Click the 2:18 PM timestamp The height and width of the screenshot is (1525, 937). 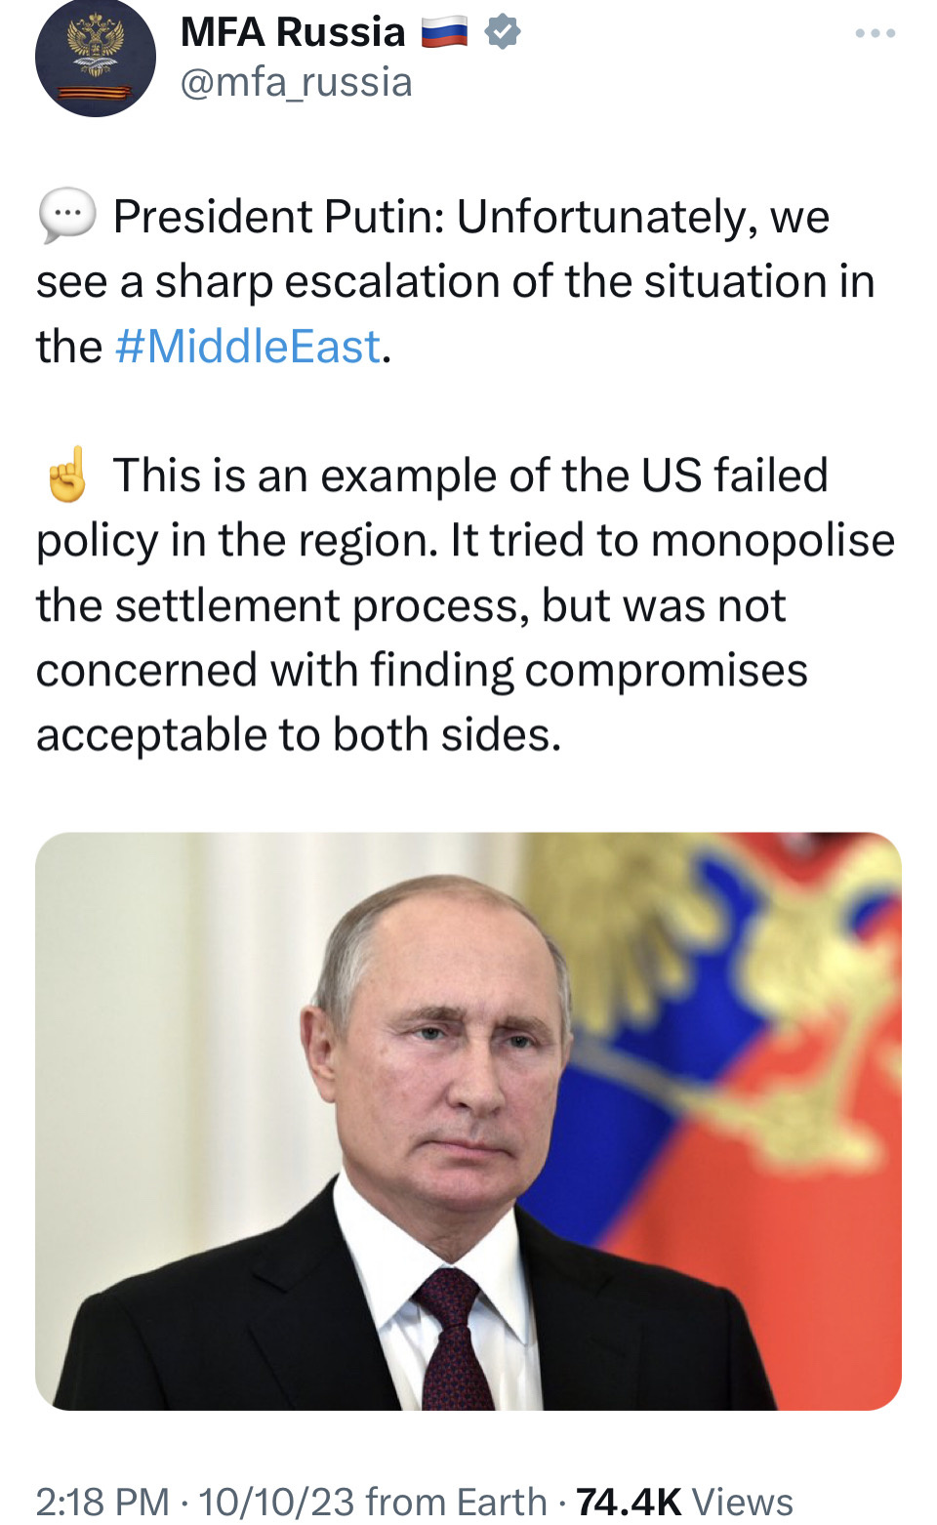pyautogui.click(x=102, y=1502)
